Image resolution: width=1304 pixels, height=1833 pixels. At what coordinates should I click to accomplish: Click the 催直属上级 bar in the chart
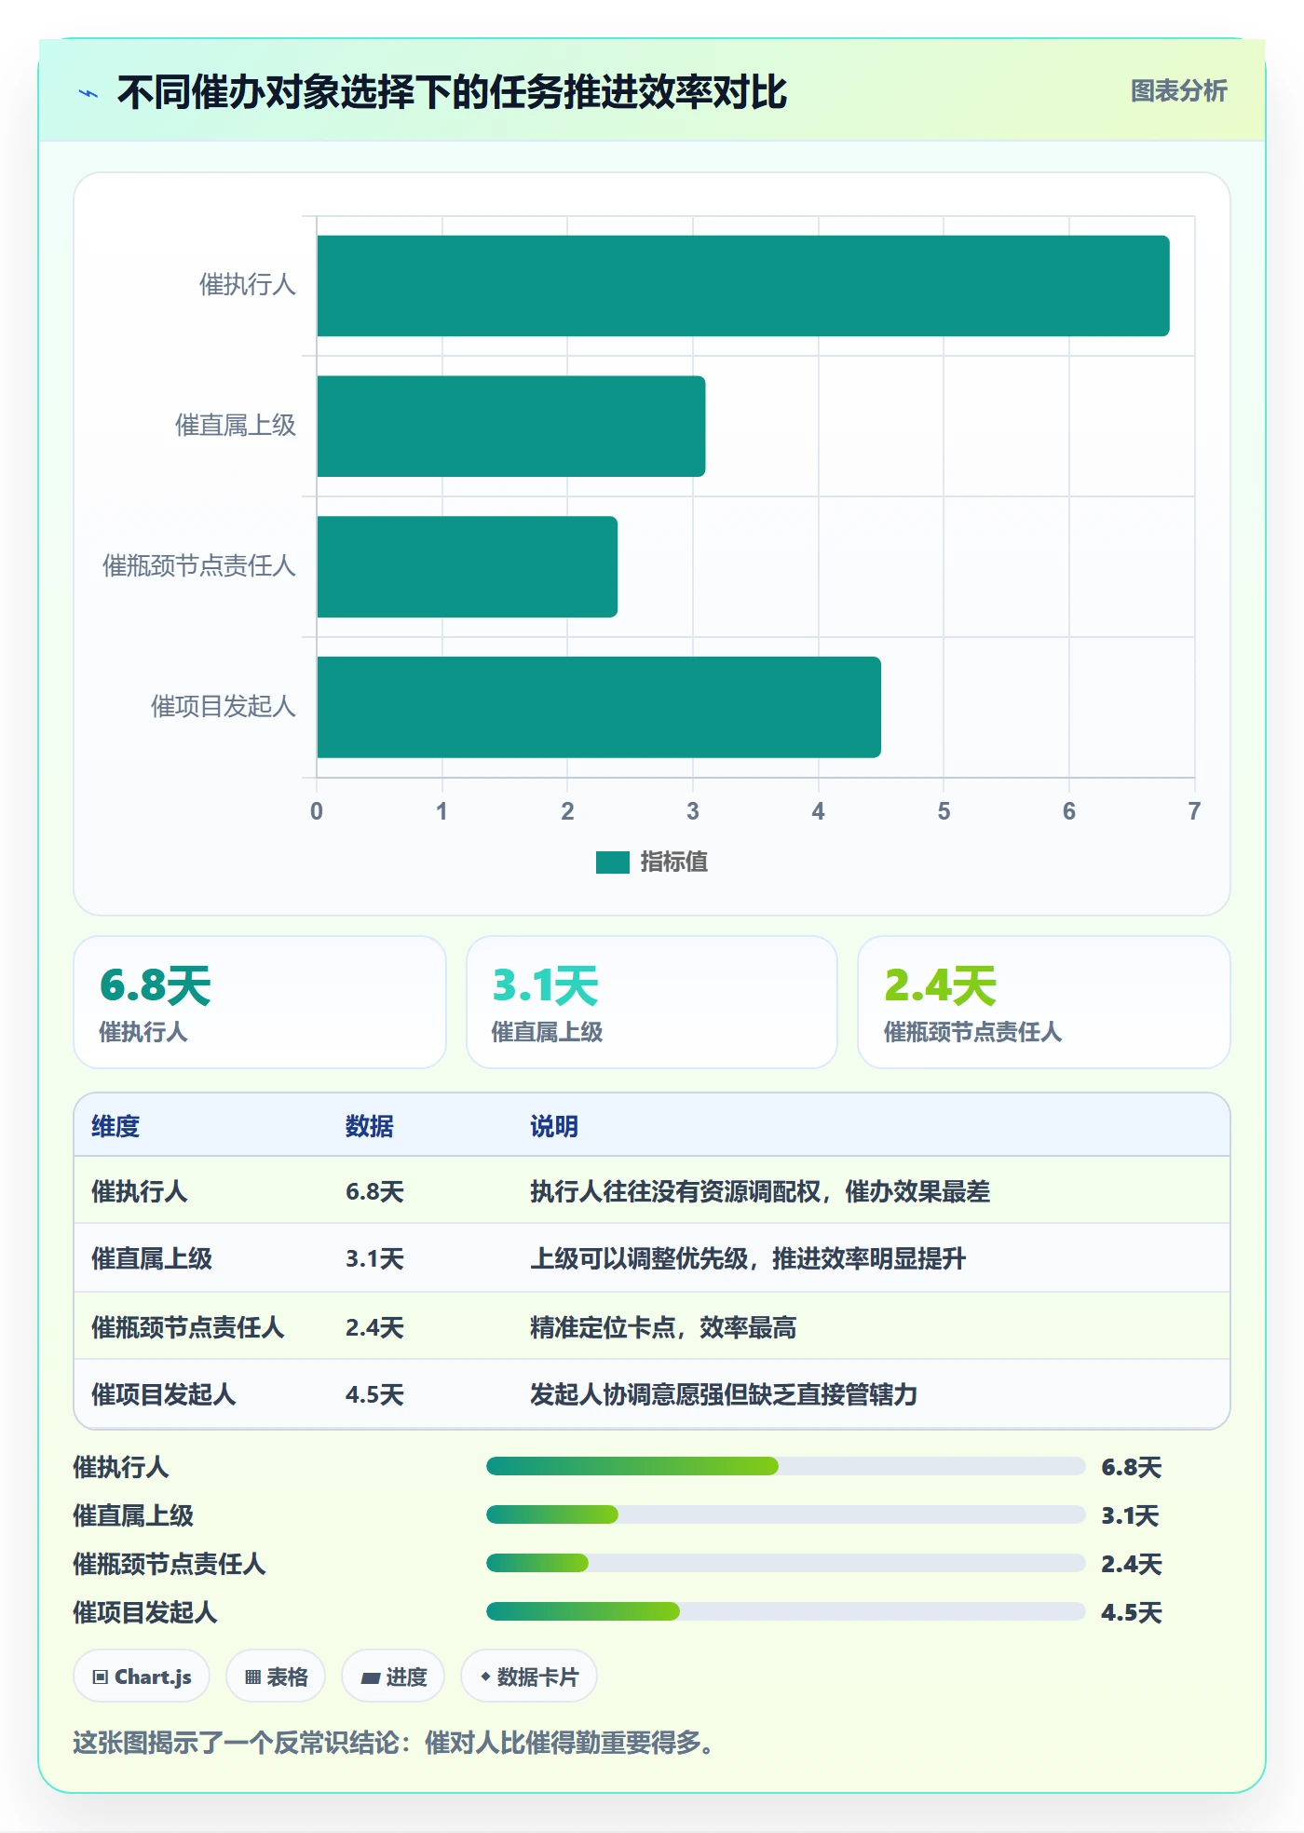tap(511, 427)
